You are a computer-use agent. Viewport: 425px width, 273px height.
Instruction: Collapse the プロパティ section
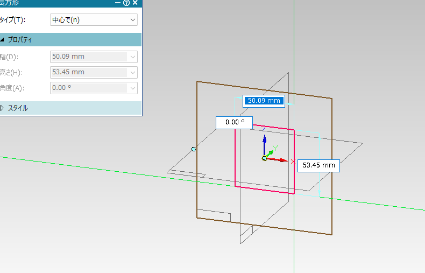[3, 40]
